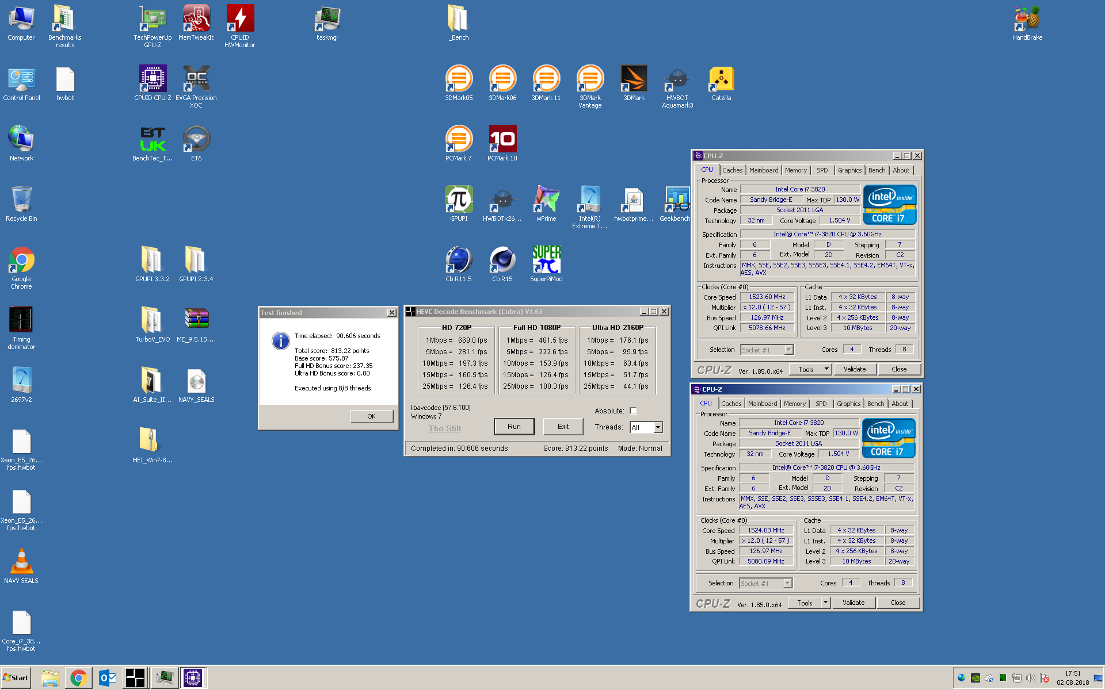This screenshot has height=690, width=1105.
Task: Switch to Memory tab in upper CPU-Z window
Action: click(x=795, y=170)
